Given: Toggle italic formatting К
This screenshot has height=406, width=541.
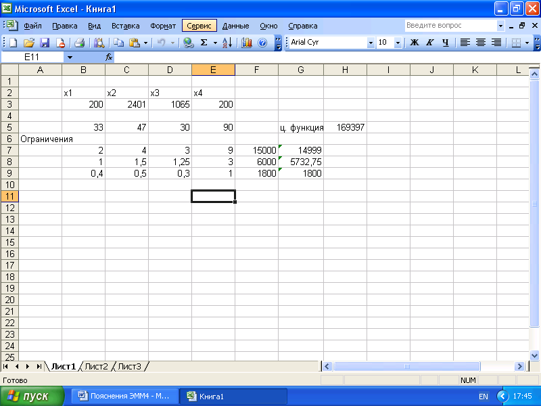Looking at the screenshot, I should point(429,43).
